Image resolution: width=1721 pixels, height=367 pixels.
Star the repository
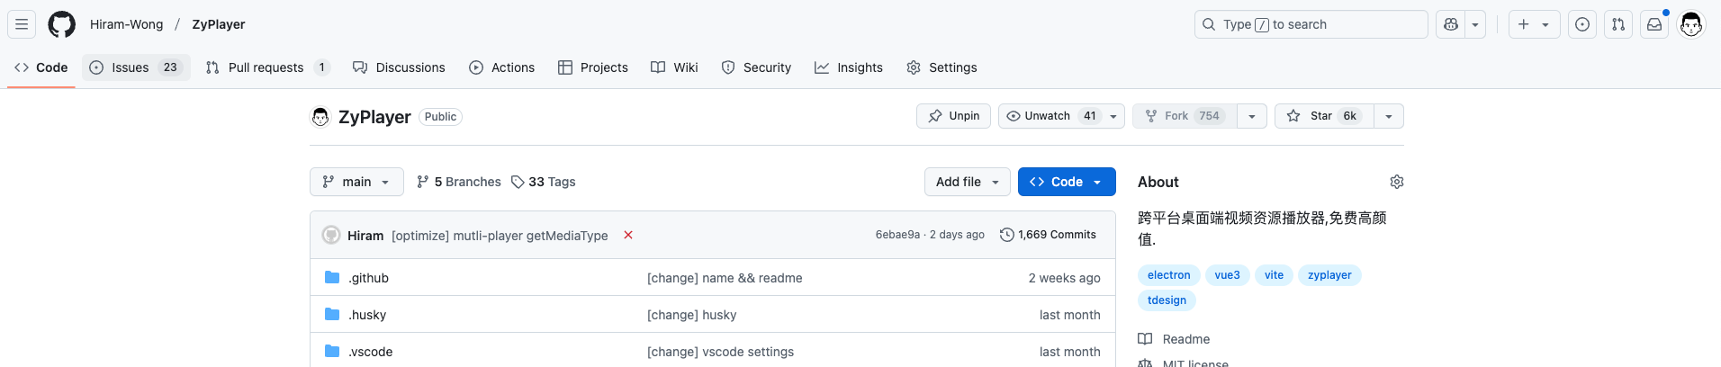1324,116
